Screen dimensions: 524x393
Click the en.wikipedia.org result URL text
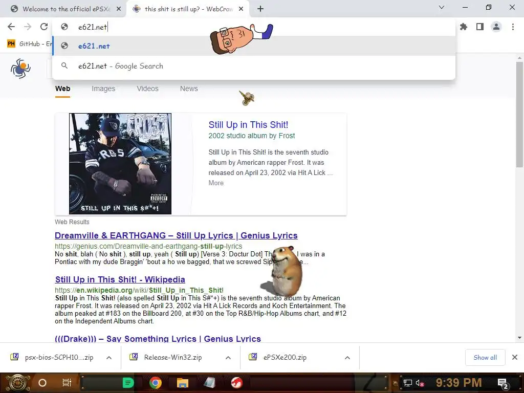(x=139, y=290)
